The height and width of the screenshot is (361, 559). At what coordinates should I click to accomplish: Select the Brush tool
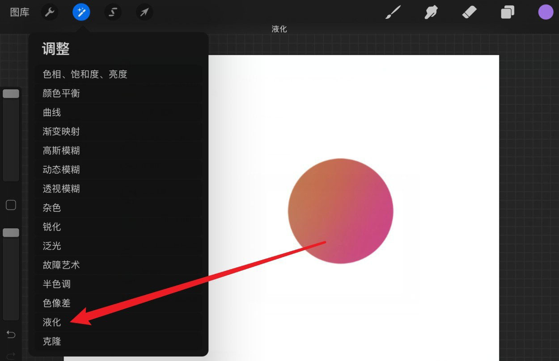tap(392, 12)
